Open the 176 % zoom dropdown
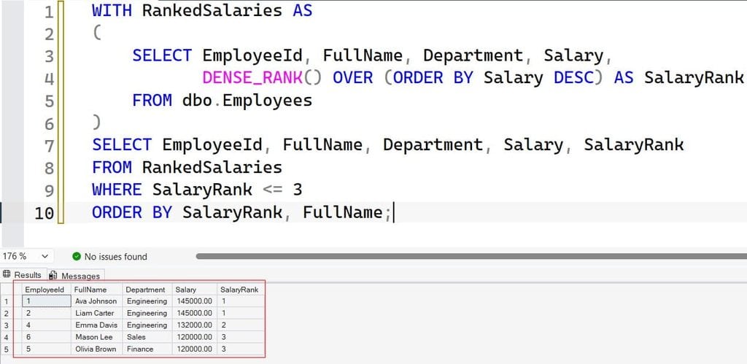 pyautogui.click(x=26, y=256)
